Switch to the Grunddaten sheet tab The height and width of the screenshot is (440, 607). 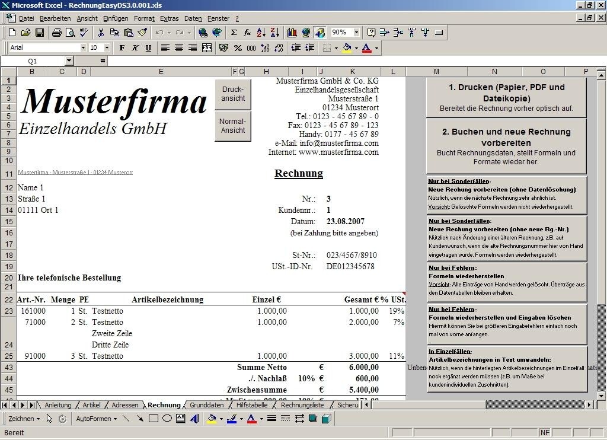[207, 405]
